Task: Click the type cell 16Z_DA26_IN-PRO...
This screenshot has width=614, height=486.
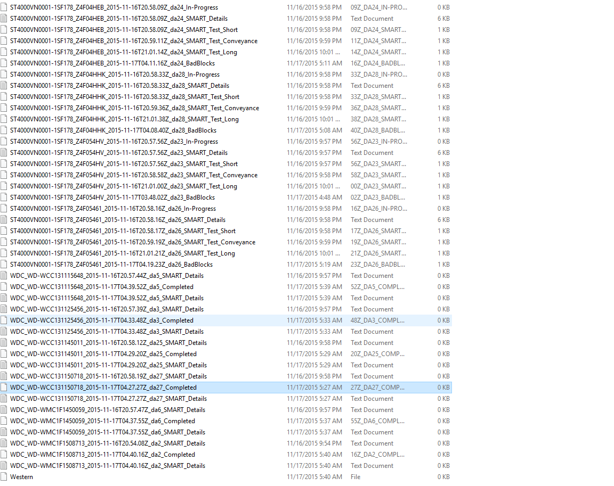Action: tap(378, 208)
